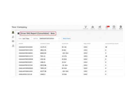Click the duration cell 0h 45m
The width and height of the screenshot is (135, 101).
click(64, 59)
